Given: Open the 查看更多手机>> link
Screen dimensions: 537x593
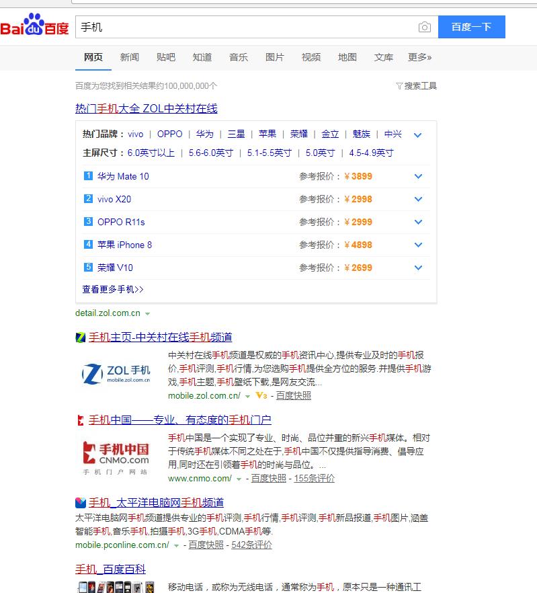Looking at the screenshot, I should (113, 290).
